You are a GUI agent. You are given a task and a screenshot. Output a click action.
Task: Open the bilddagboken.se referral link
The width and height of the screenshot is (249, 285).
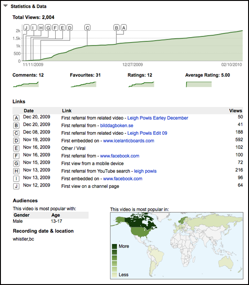(117, 126)
